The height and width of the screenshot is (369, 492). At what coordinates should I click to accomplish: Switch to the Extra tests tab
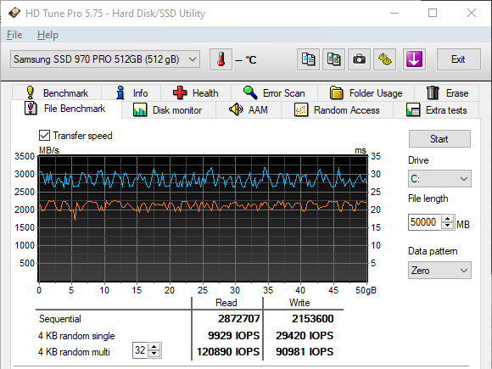click(436, 110)
